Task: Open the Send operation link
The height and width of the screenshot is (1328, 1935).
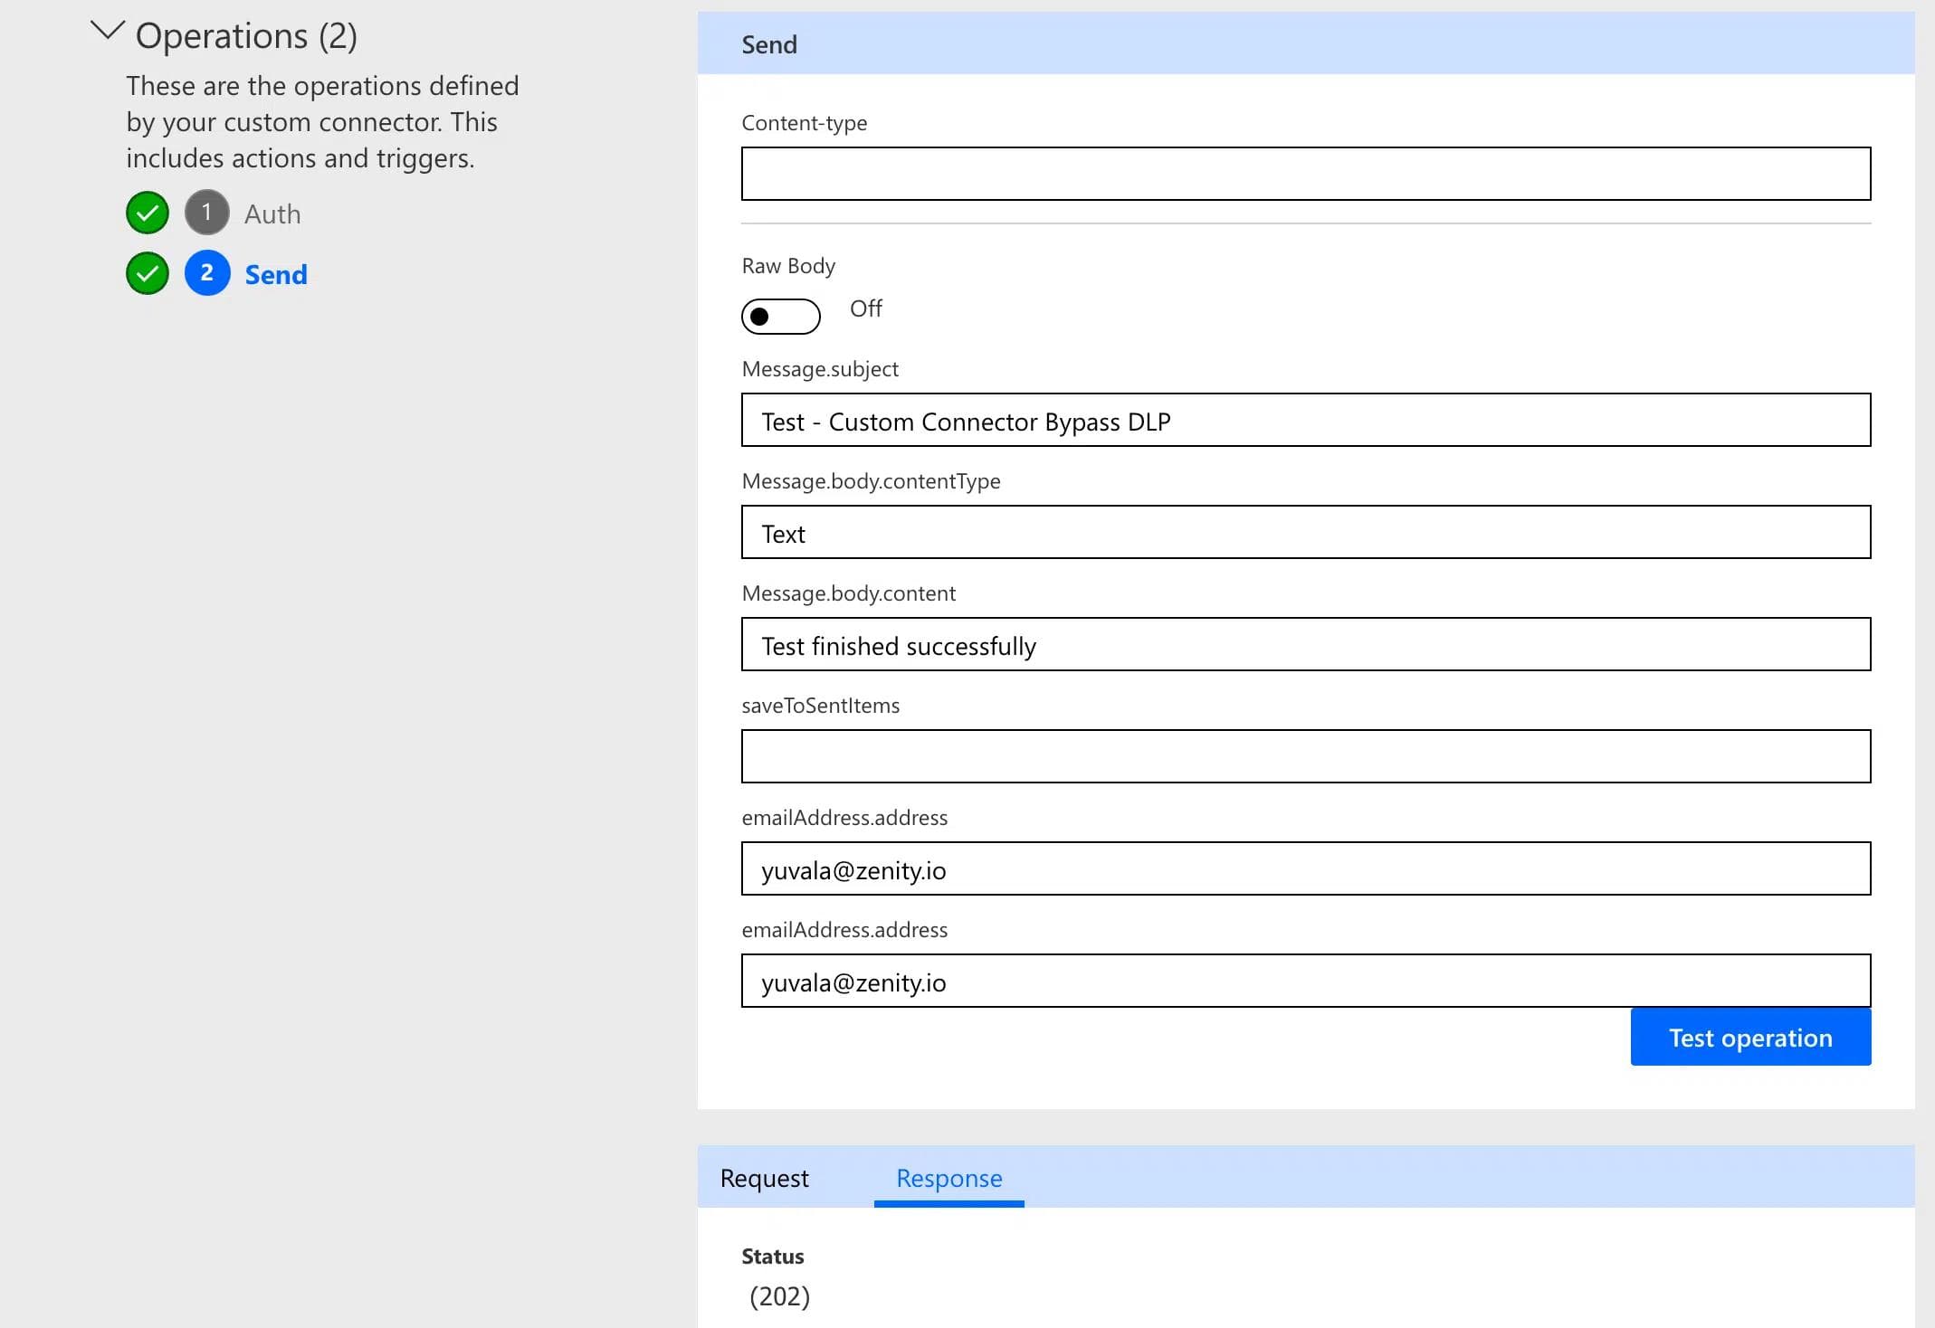Action: tap(276, 274)
